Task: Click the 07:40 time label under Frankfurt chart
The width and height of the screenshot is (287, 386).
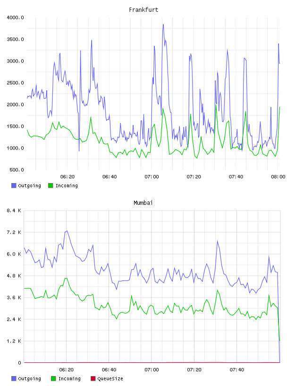Action: click(236, 177)
